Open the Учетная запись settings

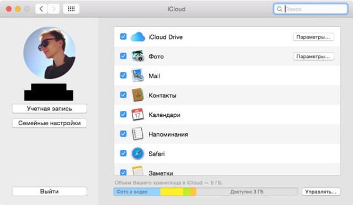(x=50, y=109)
